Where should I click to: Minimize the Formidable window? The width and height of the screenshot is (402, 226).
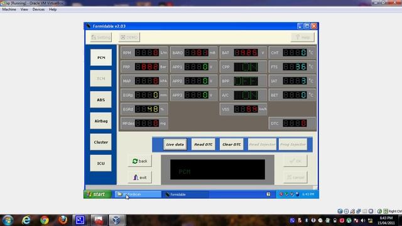click(x=300, y=26)
